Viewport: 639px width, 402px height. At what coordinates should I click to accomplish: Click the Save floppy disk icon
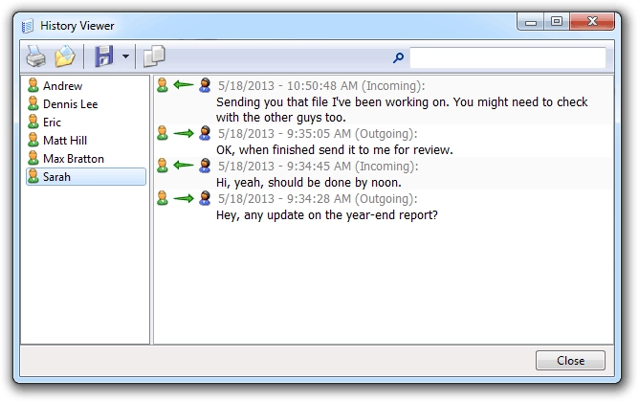click(103, 57)
